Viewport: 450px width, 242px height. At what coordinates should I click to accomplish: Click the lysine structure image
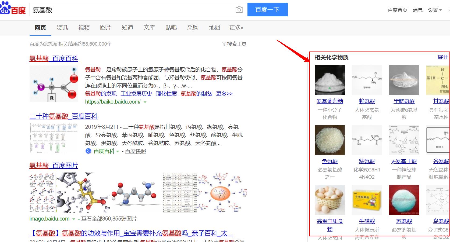pyautogui.click(x=367, y=80)
